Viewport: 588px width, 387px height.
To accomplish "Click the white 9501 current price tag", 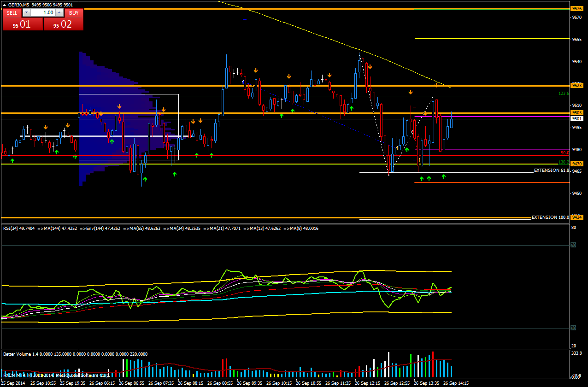I will pos(576,118).
